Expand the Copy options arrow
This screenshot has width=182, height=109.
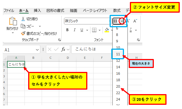click(40, 26)
